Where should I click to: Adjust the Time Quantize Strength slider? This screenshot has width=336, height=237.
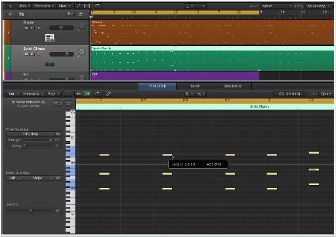pyautogui.click(x=37, y=140)
